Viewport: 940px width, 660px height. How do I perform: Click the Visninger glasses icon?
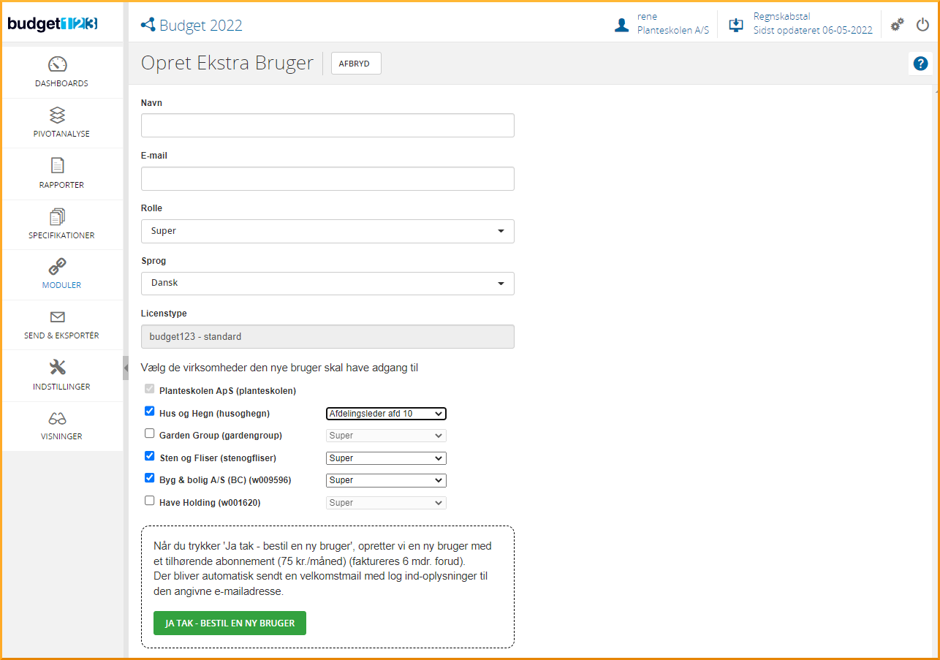(x=58, y=418)
